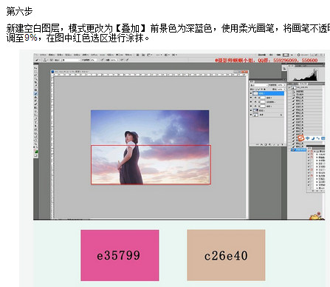
Task: Toggle eye icon of locked background layer
Action: pyautogui.click(x=251, y=115)
